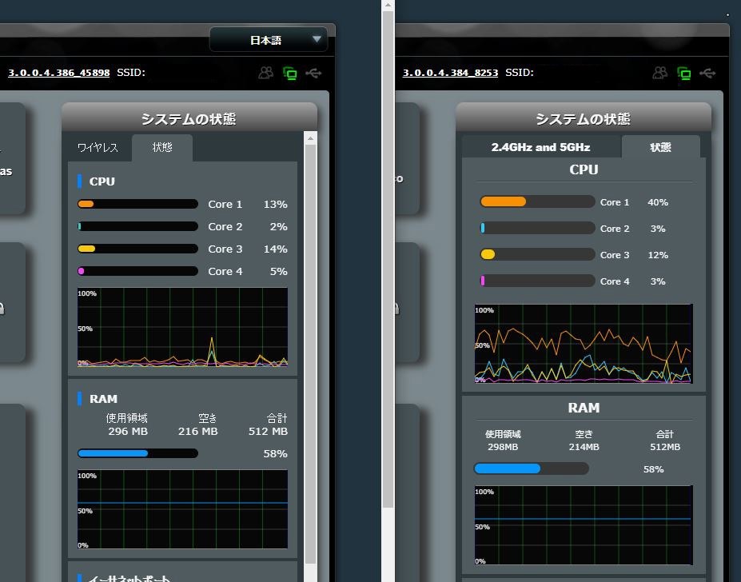The image size is (741, 582).
Task: Open the 日本語 language dropdown
Action: coord(269,40)
